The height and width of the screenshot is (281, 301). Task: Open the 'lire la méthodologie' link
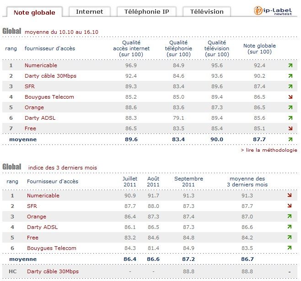[x=269, y=150]
